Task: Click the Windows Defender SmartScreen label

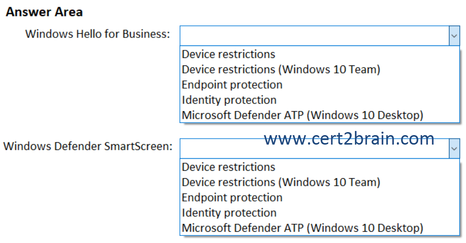Action: click(x=88, y=146)
